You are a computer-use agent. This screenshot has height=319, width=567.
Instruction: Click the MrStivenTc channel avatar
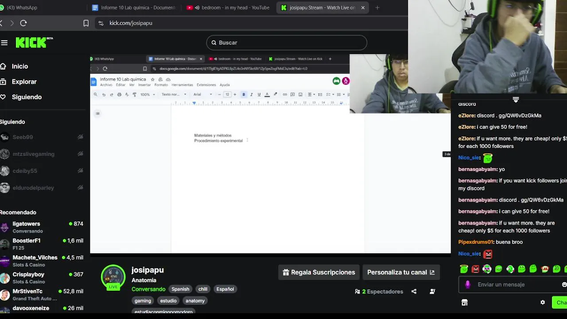[5, 295]
